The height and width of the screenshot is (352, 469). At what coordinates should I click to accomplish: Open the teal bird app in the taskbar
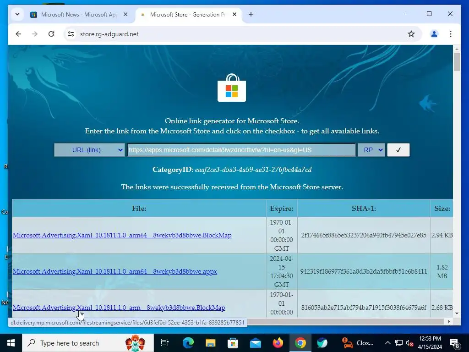[322, 343]
